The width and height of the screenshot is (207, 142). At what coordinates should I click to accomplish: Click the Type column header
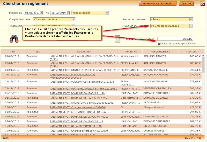[37, 52]
